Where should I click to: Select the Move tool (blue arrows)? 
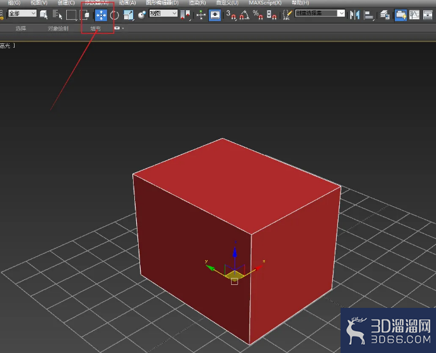(x=101, y=15)
